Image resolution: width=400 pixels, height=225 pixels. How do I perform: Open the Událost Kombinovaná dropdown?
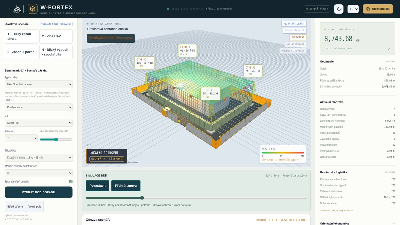tap(38, 107)
